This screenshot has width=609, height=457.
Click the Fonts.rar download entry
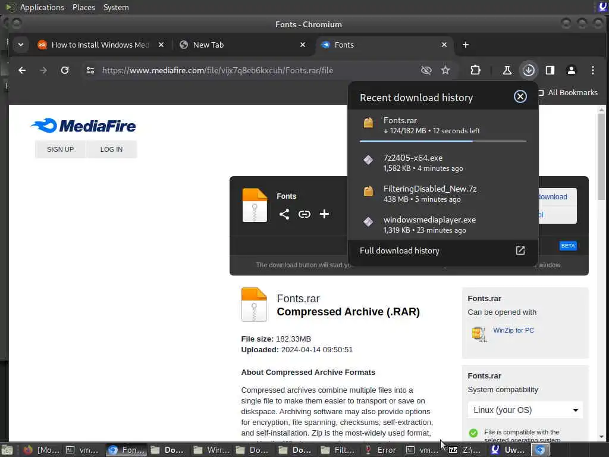(x=442, y=126)
